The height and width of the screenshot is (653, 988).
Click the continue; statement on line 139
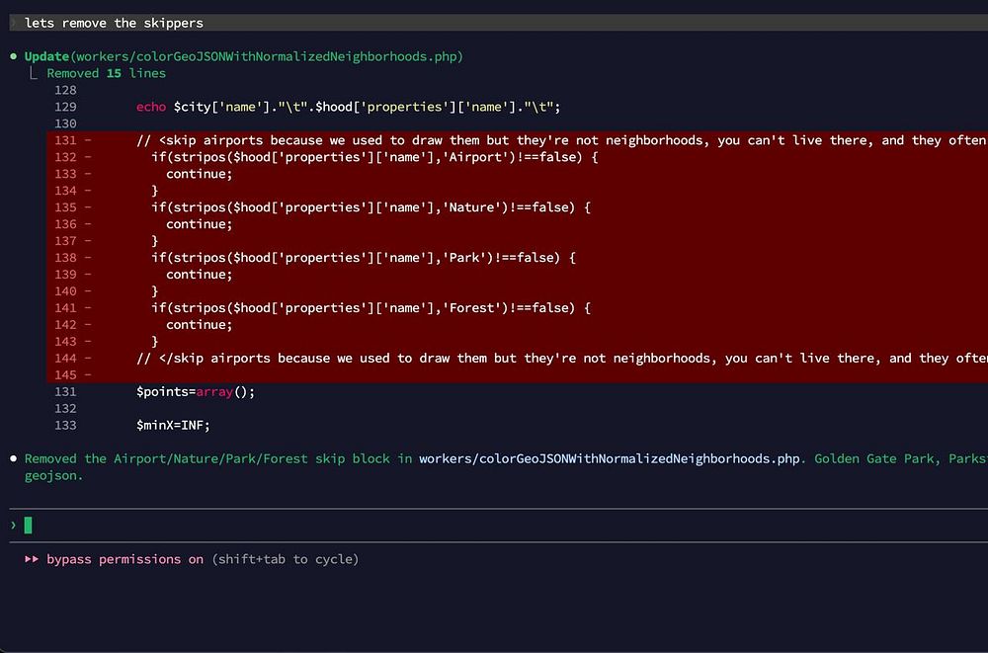pos(200,275)
